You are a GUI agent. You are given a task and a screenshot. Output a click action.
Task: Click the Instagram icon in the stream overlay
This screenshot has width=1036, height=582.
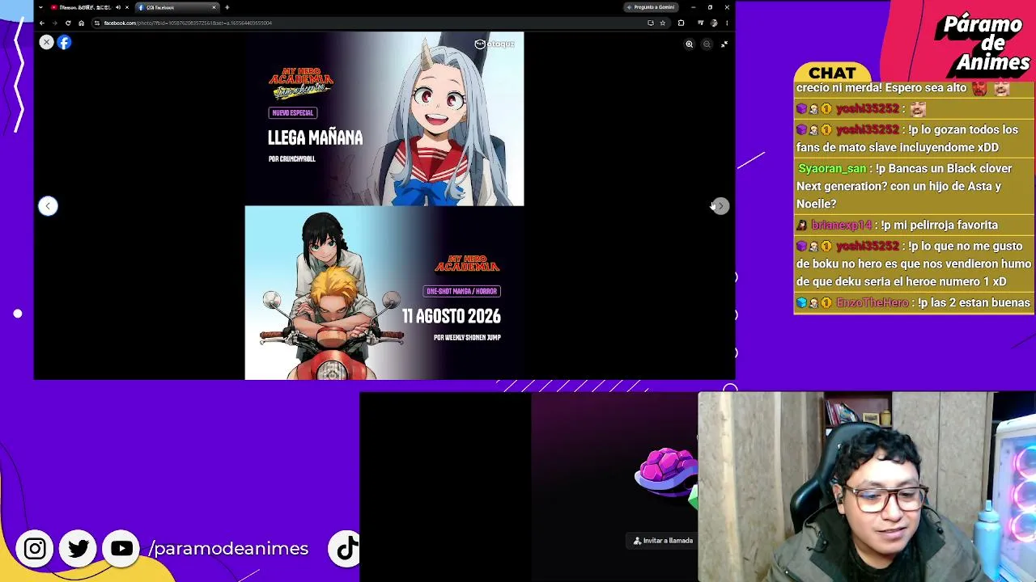(x=35, y=549)
